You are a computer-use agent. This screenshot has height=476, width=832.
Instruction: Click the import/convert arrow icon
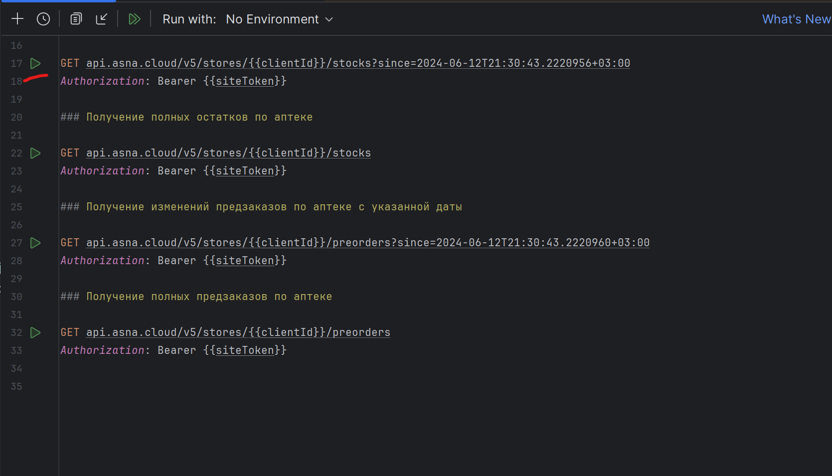(x=101, y=19)
